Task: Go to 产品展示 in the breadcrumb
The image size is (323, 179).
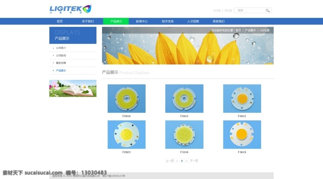Action: coord(250,30)
